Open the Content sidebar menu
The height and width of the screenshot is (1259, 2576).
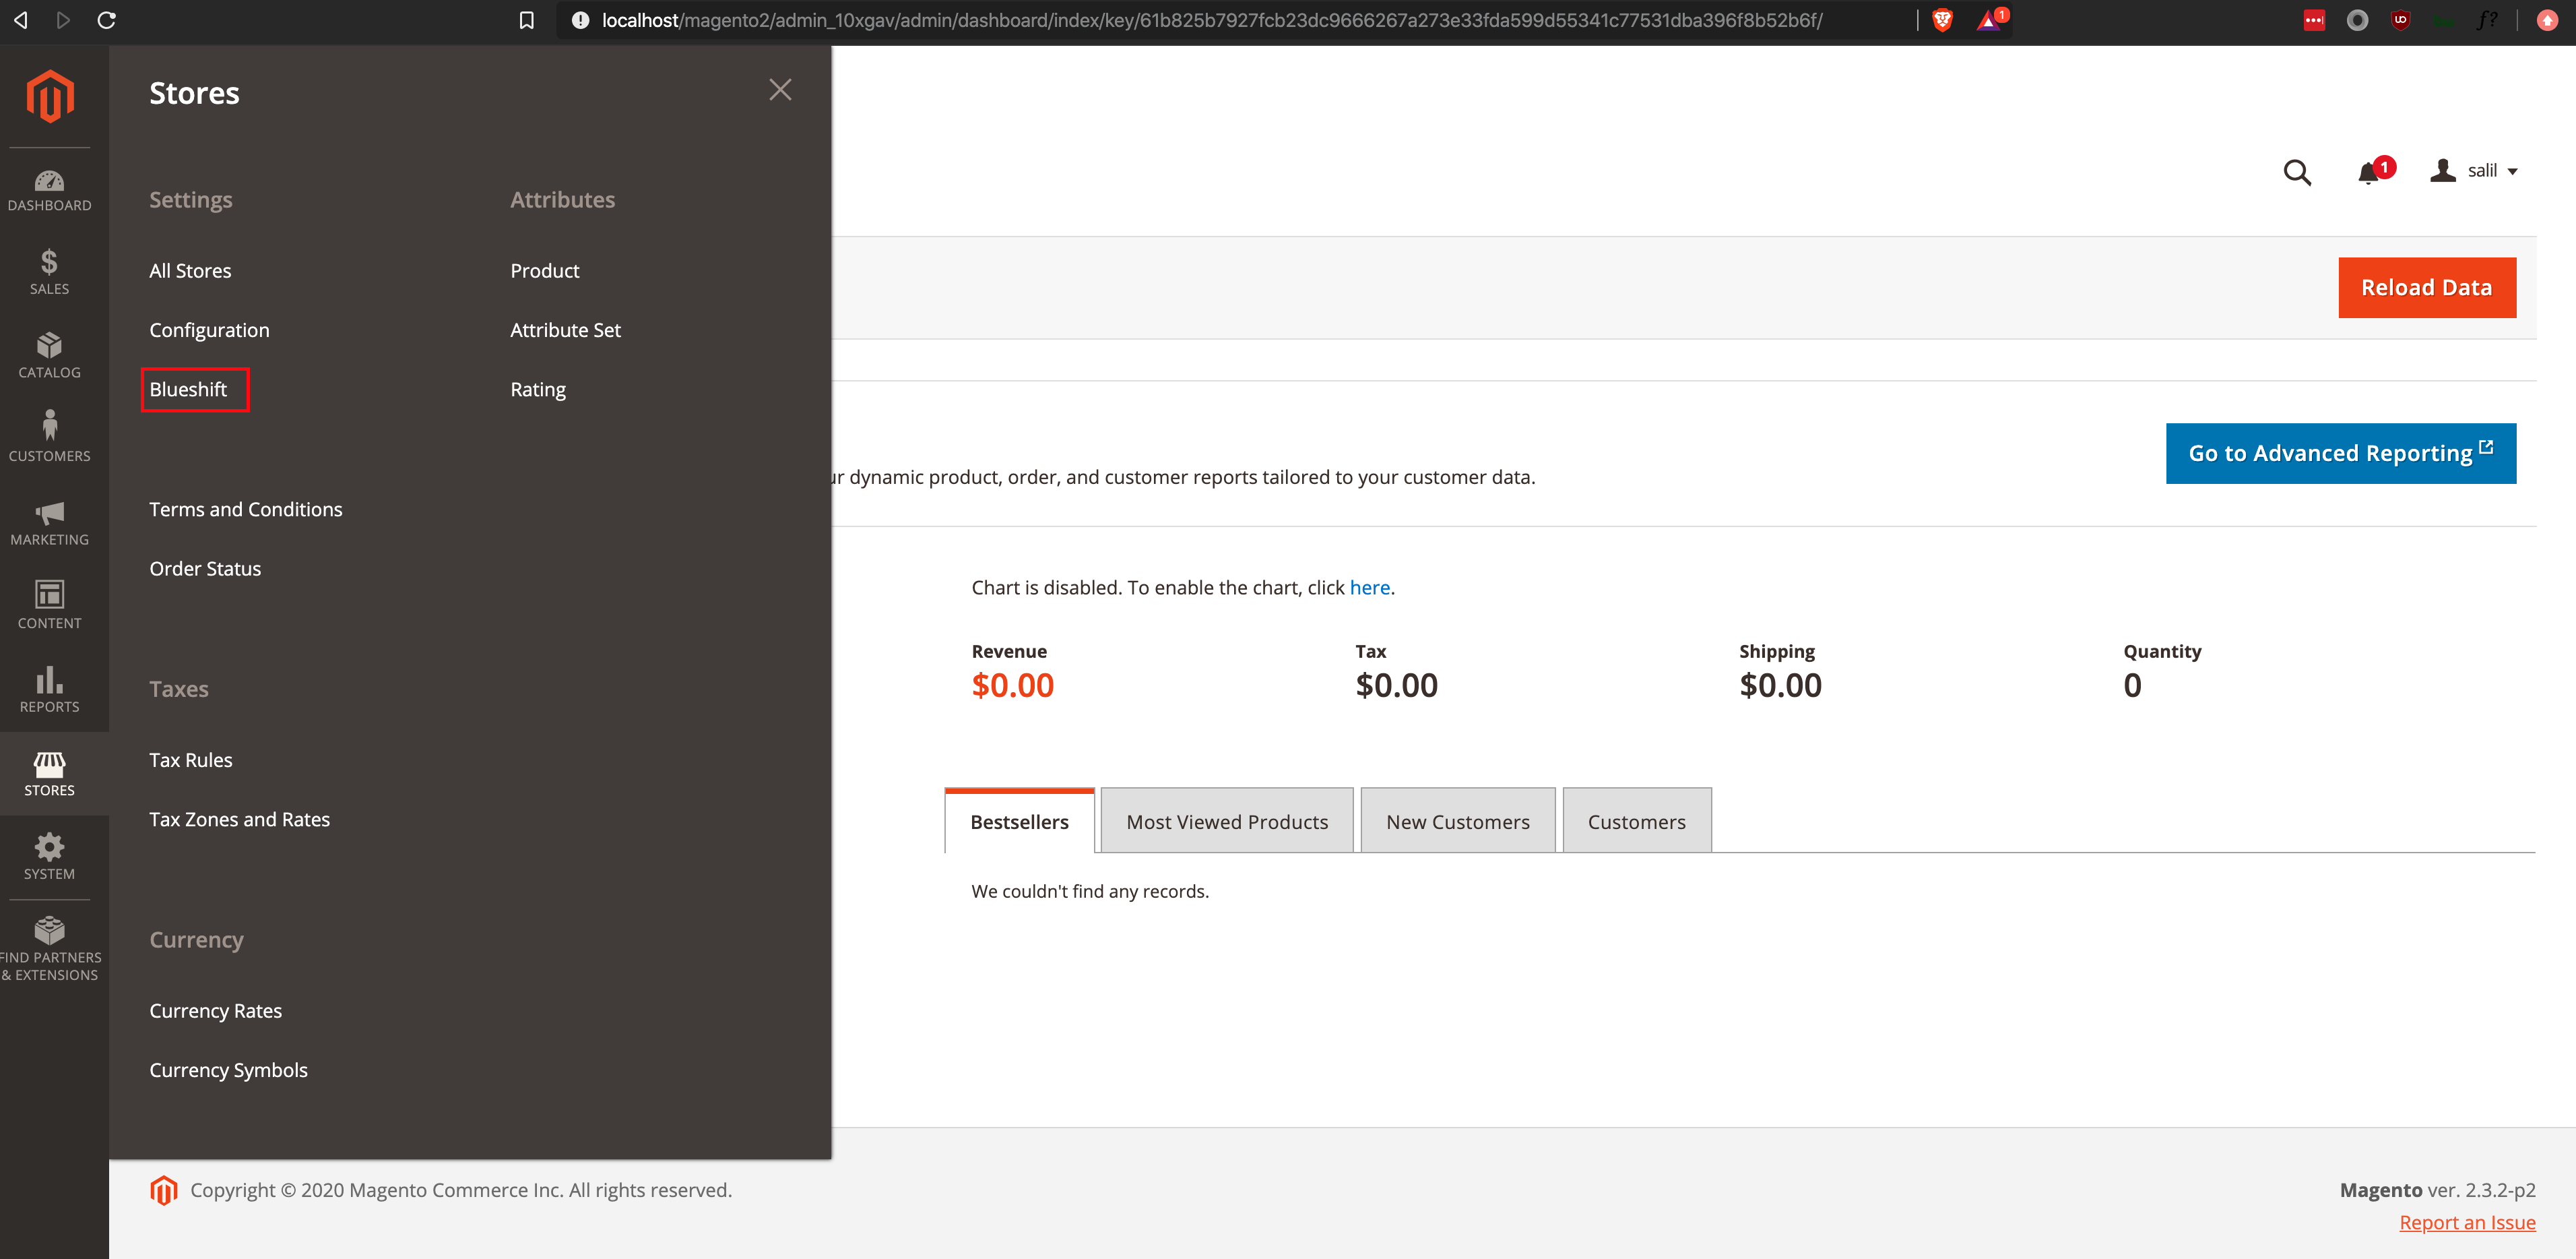[50, 607]
